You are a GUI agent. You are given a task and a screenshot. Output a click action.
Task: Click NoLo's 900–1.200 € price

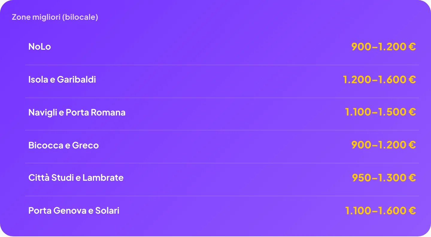[x=384, y=46]
